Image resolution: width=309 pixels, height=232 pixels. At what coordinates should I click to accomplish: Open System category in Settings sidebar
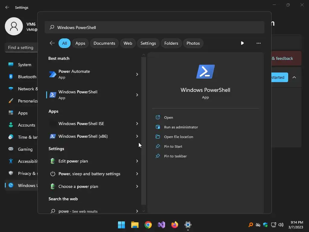pos(21,65)
